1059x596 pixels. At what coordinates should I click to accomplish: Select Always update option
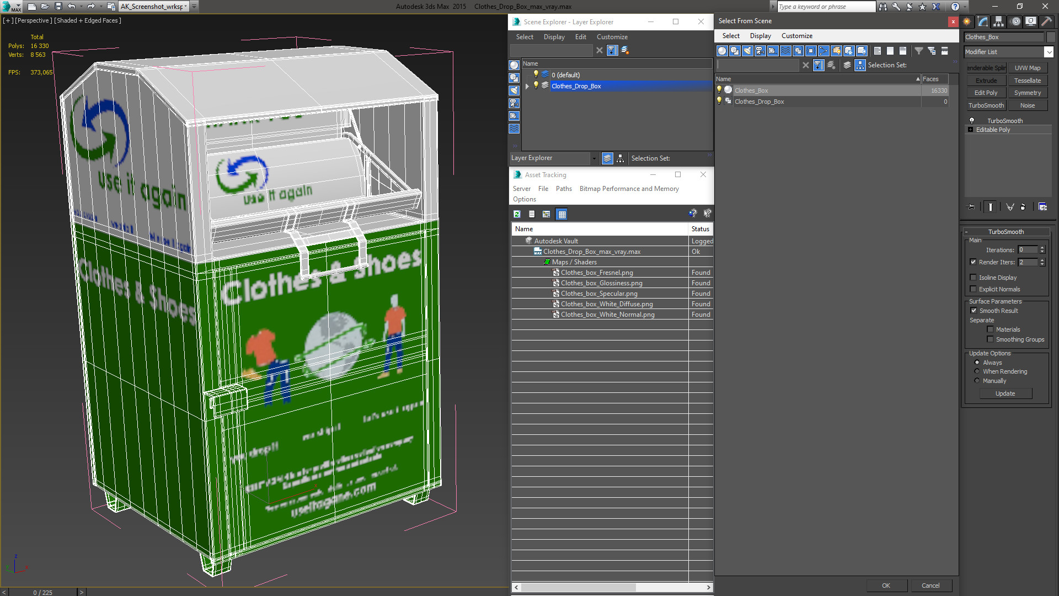pos(977,363)
